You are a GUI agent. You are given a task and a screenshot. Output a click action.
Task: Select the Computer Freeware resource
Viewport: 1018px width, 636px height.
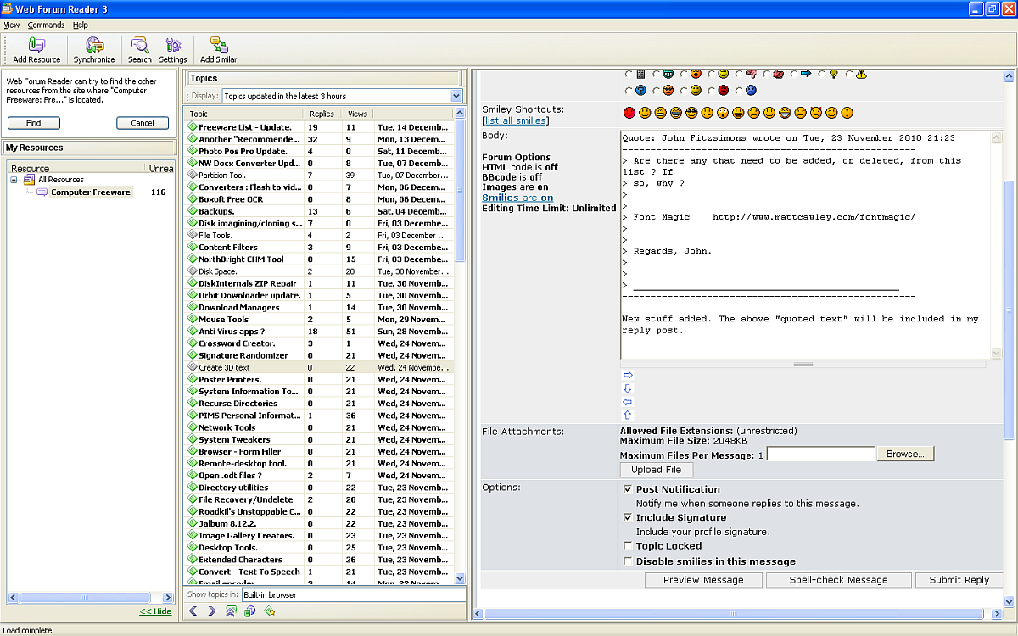click(90, 192)
